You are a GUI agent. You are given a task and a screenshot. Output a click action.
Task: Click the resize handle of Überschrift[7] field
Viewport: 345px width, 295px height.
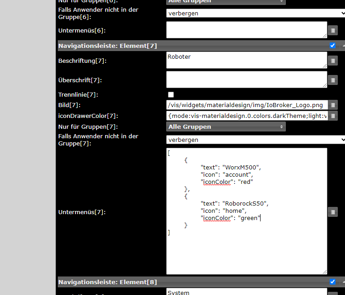click(x=325, y=85)
